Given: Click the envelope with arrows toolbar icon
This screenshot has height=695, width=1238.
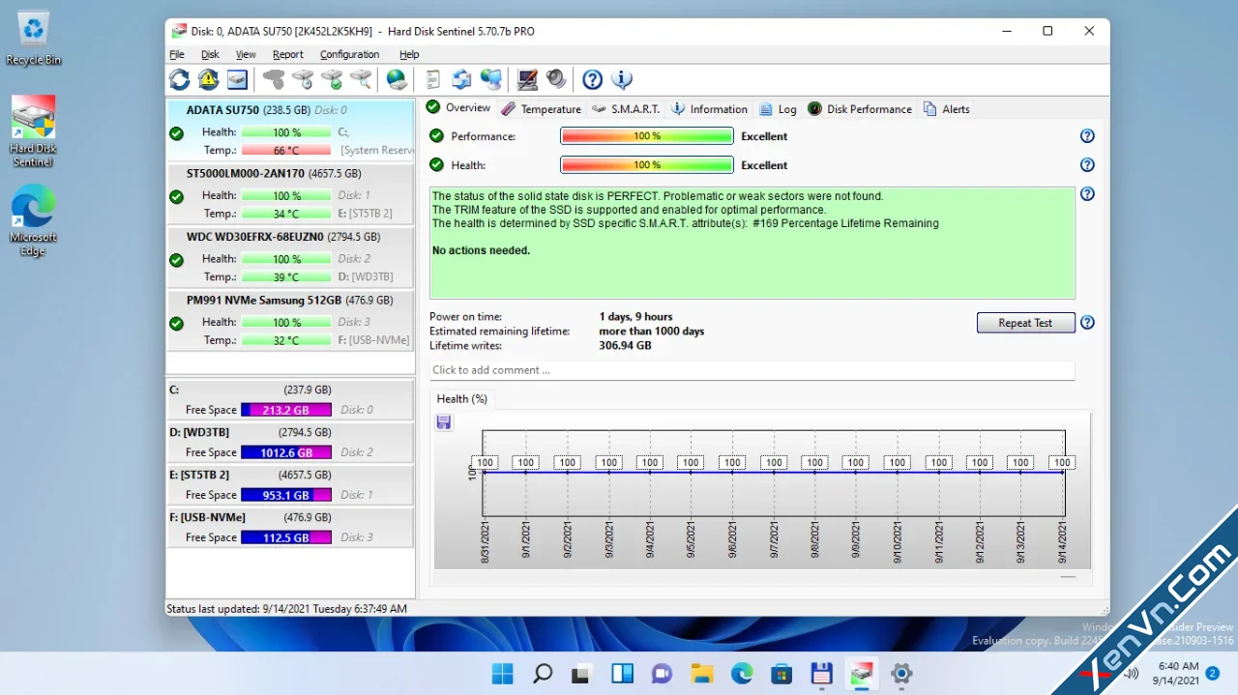Looking at the screenshot, I should [461, 79].
